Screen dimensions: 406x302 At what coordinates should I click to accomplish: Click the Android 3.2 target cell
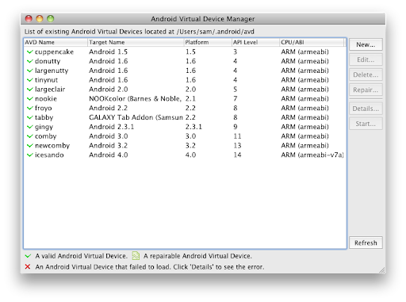click(x=109, y=146)
